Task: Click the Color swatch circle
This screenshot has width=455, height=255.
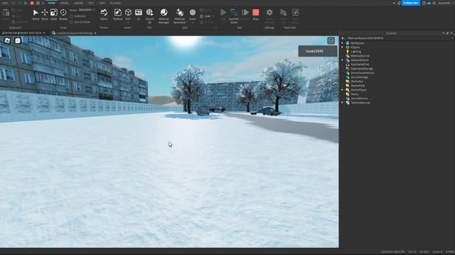Action: point(193,13)
